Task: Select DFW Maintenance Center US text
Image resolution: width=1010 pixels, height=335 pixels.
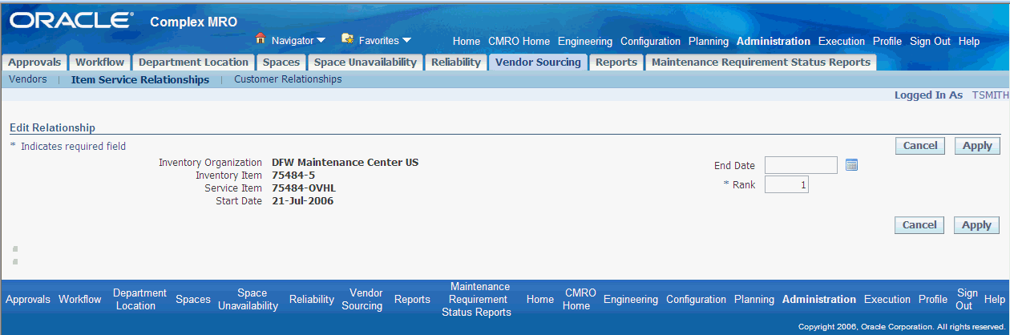Action: pos(345,162)
